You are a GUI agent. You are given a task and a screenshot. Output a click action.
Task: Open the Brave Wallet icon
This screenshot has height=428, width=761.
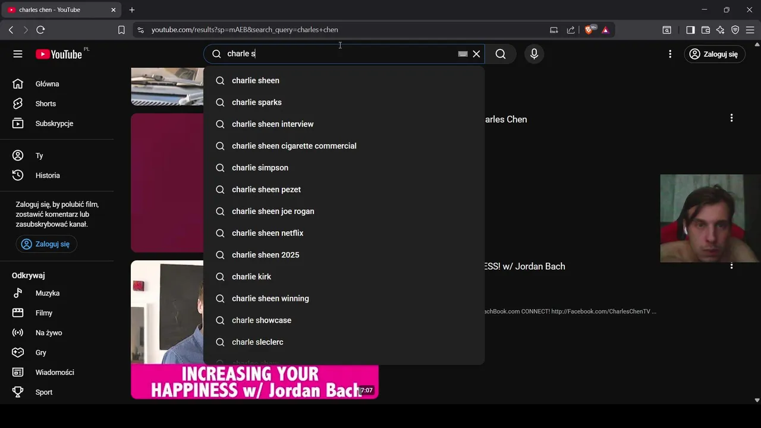click(x=706, y=30)
